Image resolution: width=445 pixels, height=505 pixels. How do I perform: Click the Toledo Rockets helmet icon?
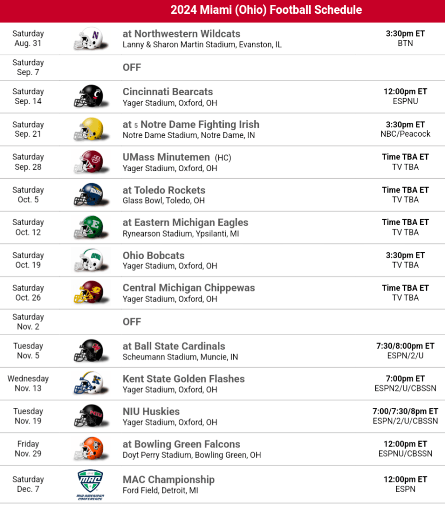coord(88,194)
